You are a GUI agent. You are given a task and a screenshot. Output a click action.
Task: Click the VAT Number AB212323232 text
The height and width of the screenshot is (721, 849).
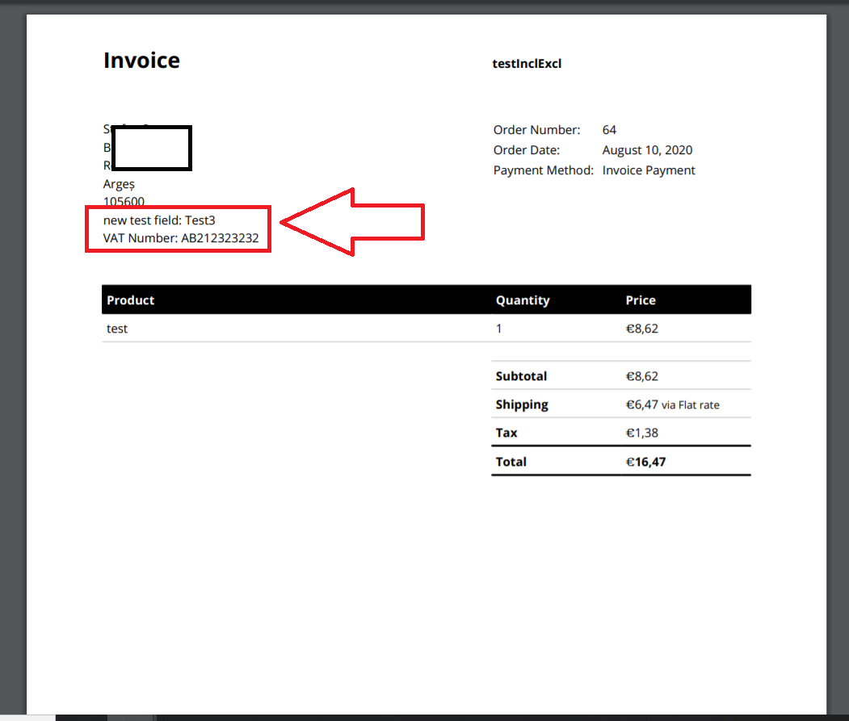[x=180, y=237]
